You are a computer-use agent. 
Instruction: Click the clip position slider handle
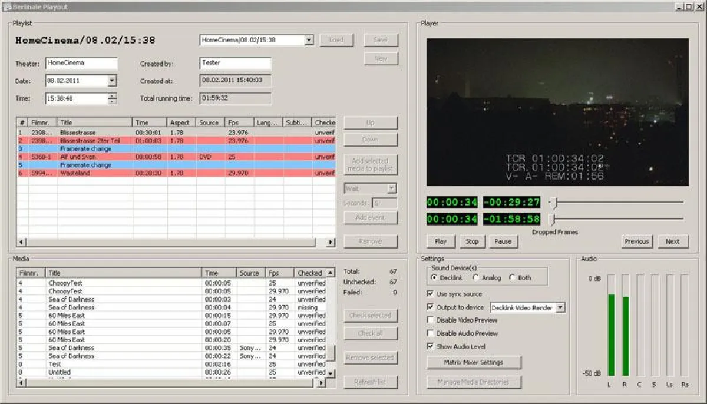(x=553, y=203)
